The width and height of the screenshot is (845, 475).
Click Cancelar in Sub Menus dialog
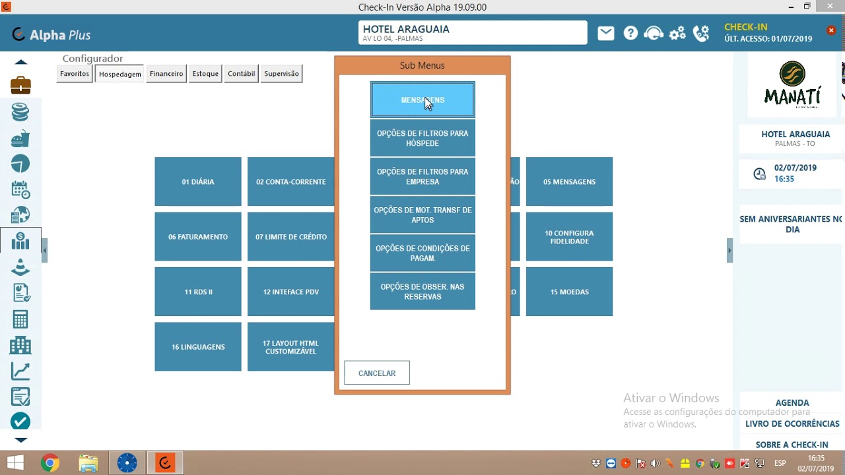377,373
